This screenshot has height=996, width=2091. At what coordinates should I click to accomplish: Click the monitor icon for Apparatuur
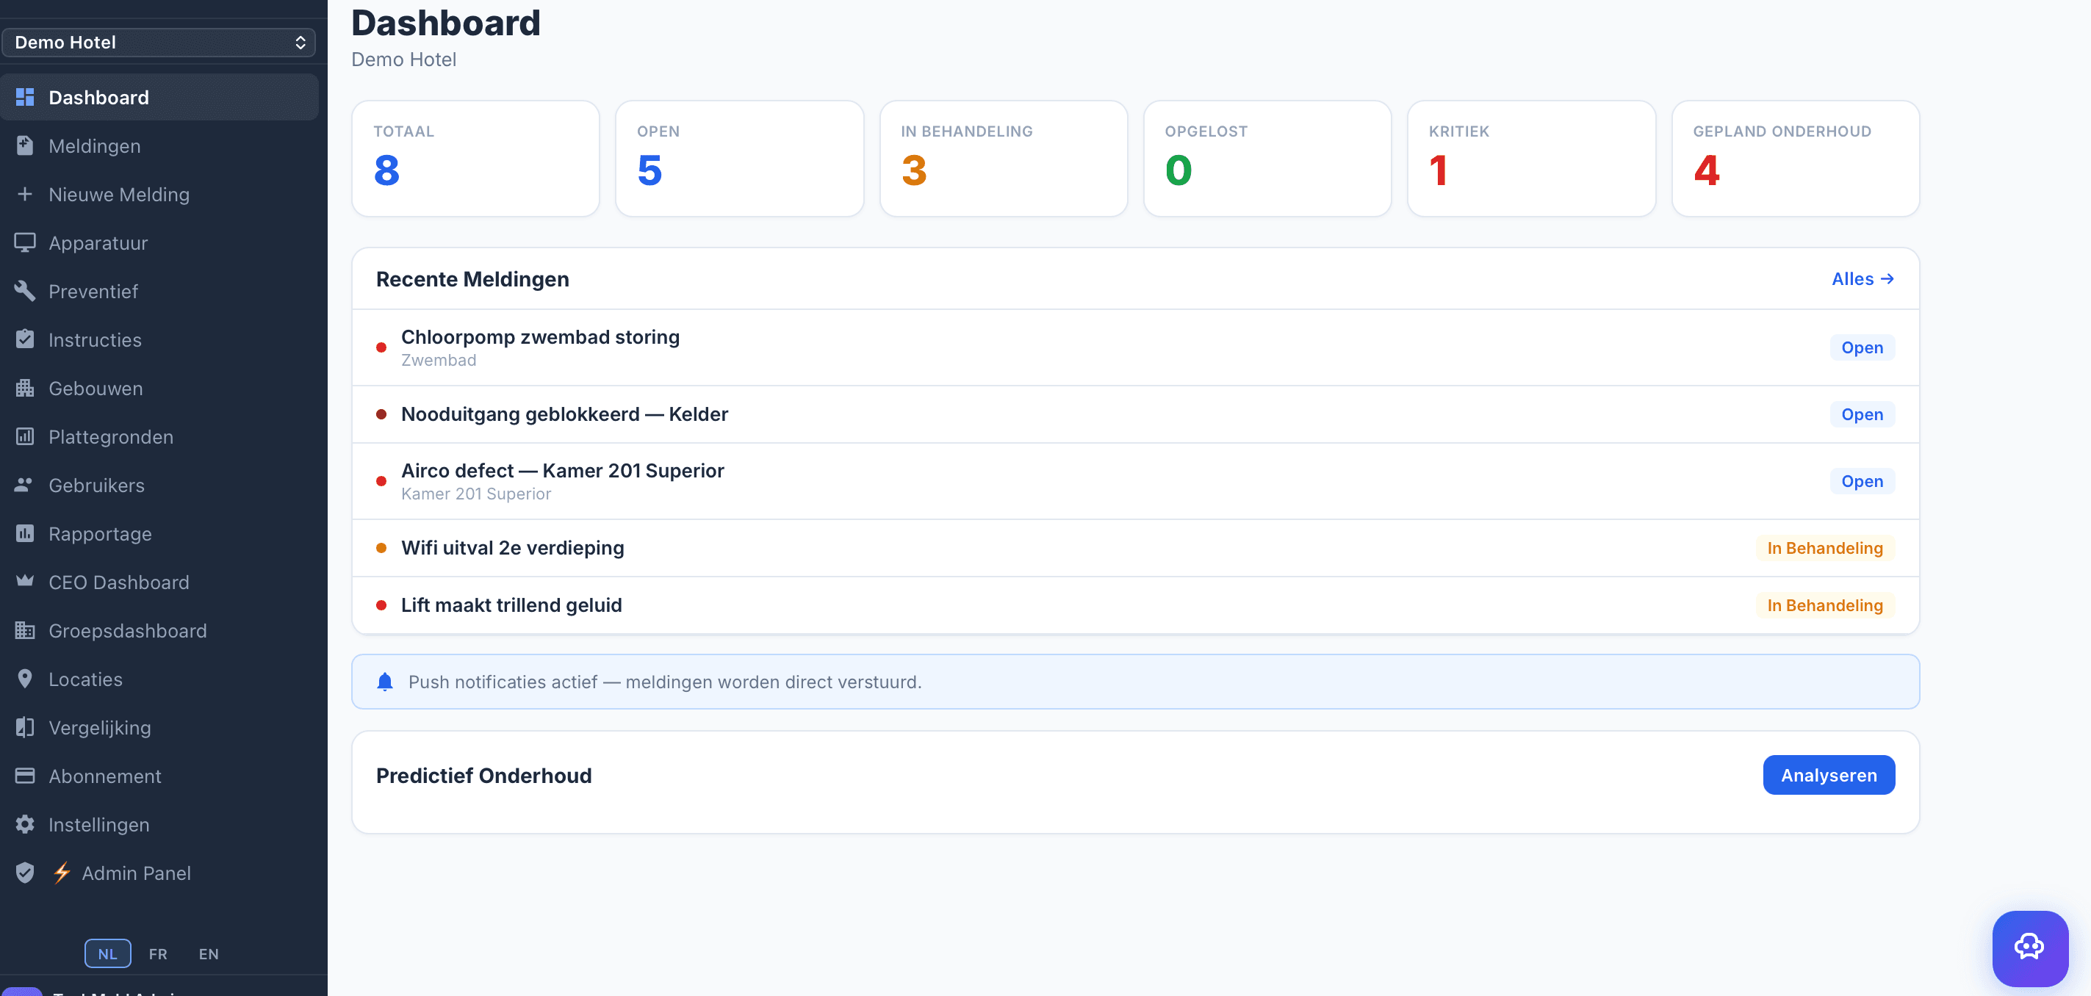[x=25, y=242]
